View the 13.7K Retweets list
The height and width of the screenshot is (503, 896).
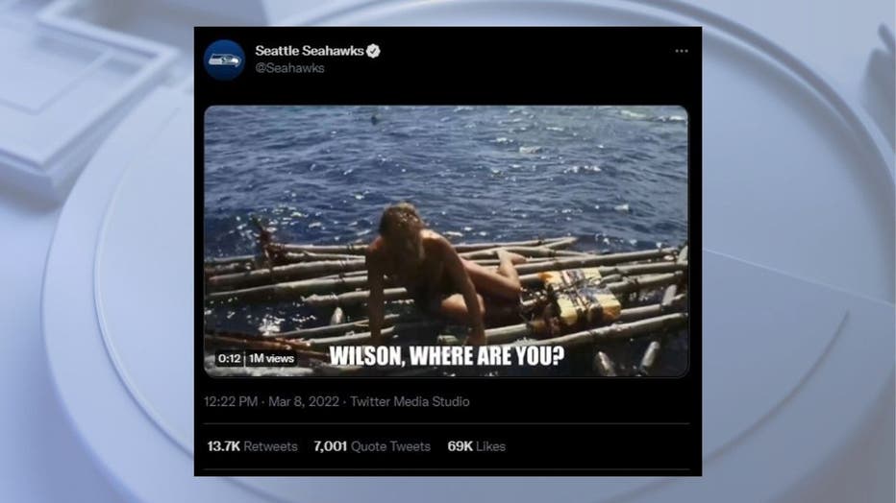click(252, 446)
